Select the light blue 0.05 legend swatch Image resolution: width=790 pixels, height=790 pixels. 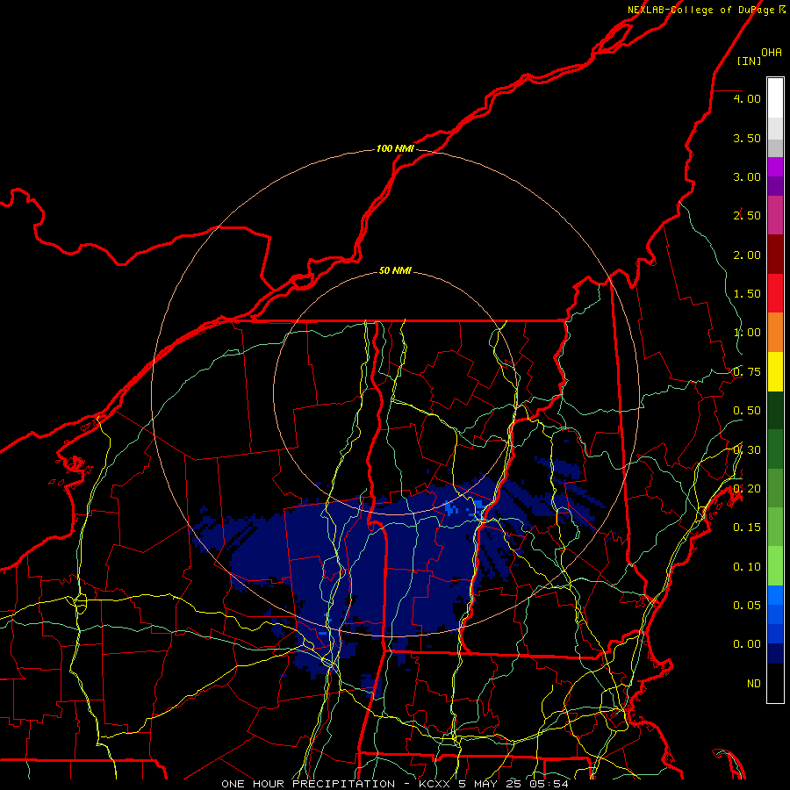[x=775, y=595]
